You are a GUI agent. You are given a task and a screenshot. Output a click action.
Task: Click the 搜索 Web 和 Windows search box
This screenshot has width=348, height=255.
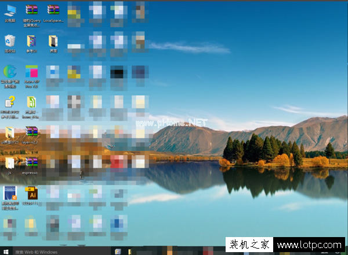tap(61, 252)
